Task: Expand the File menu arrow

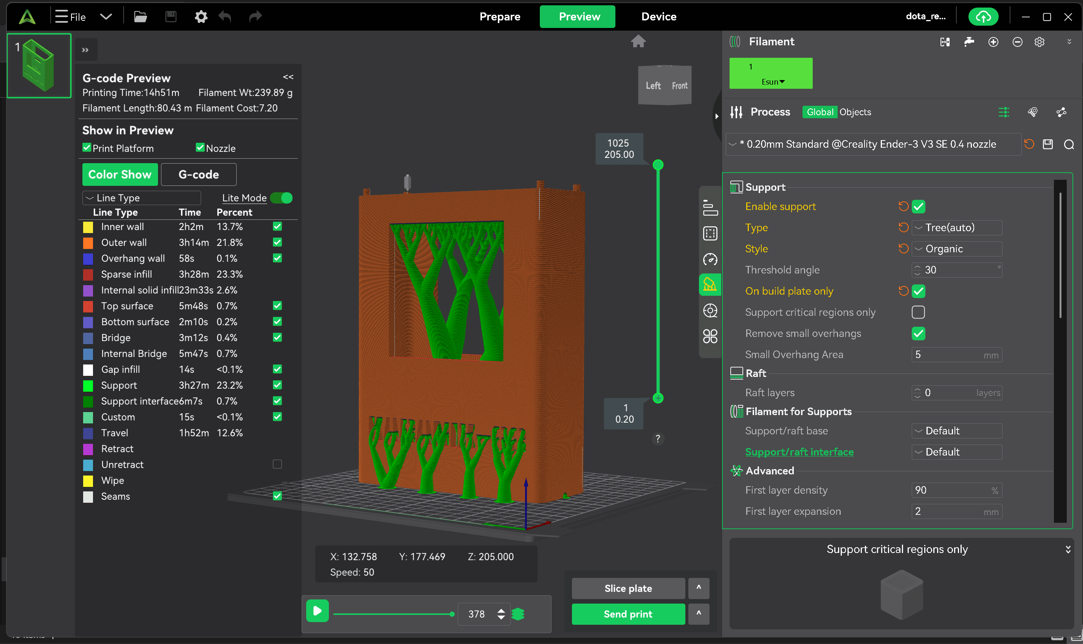Action: 106,17
